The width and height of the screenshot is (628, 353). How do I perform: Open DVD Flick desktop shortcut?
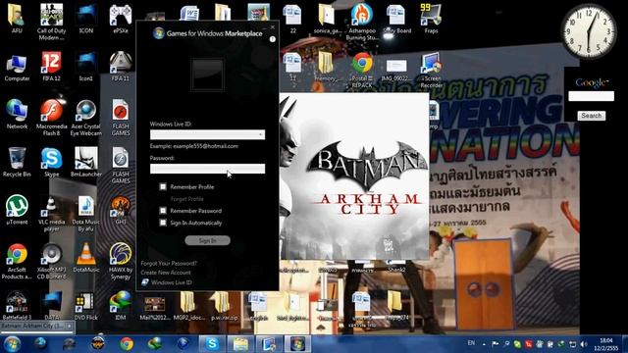coord(85,305)
